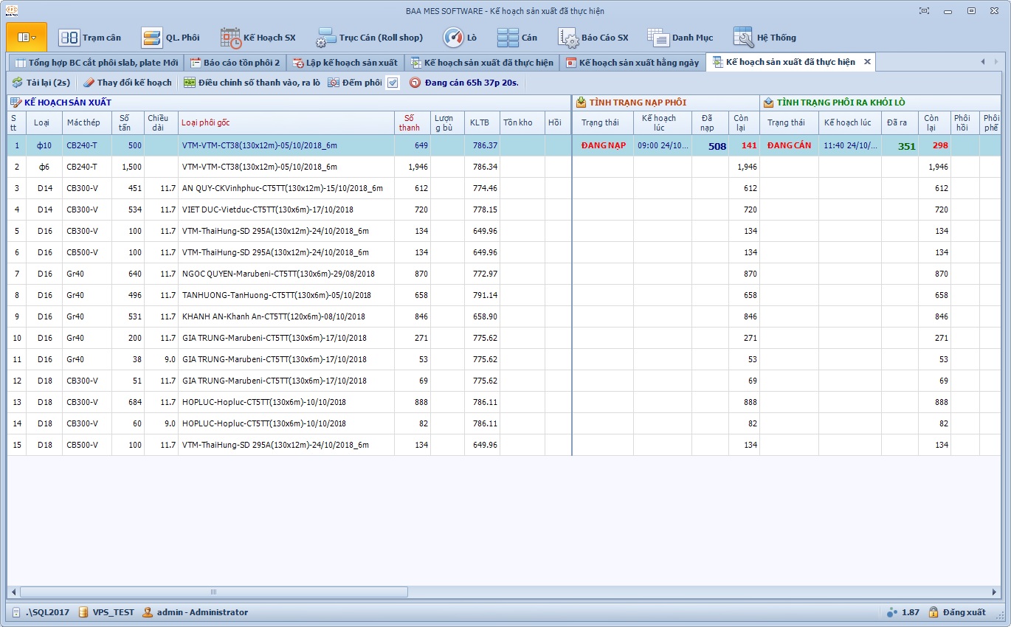
Task: Toggle the Đếm phôi checkbox
Action: coord(393,83)
